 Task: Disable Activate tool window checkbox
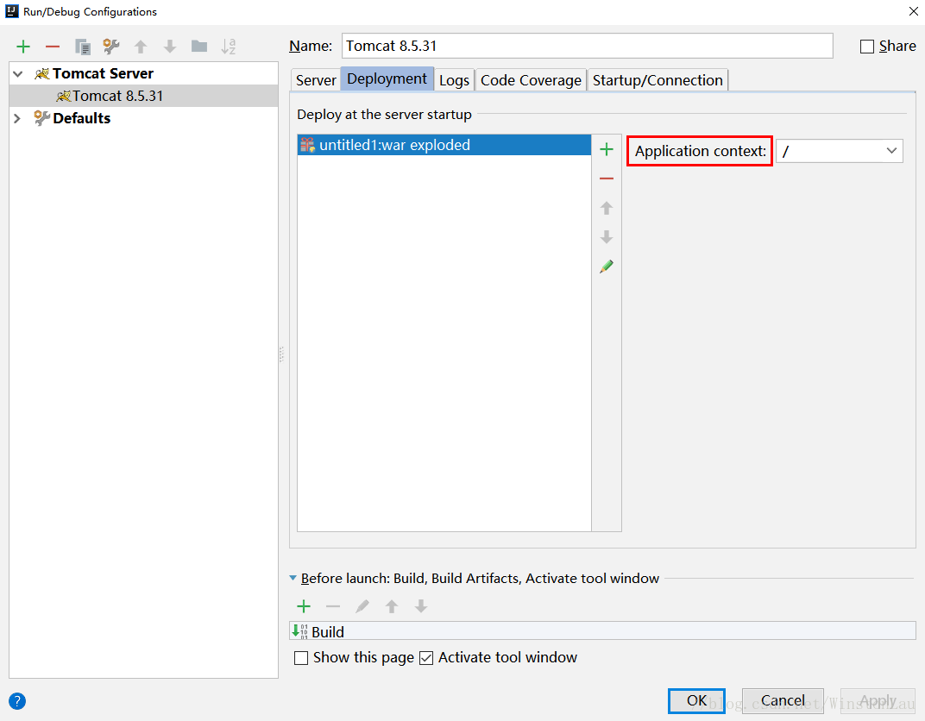point(426,658)
